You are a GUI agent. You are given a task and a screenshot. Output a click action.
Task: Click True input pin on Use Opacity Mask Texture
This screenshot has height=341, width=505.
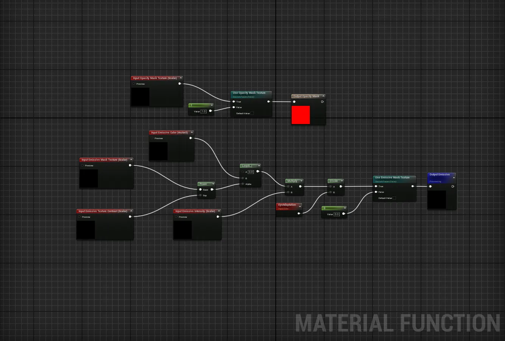pyautogui.click(x=234, y=102)
